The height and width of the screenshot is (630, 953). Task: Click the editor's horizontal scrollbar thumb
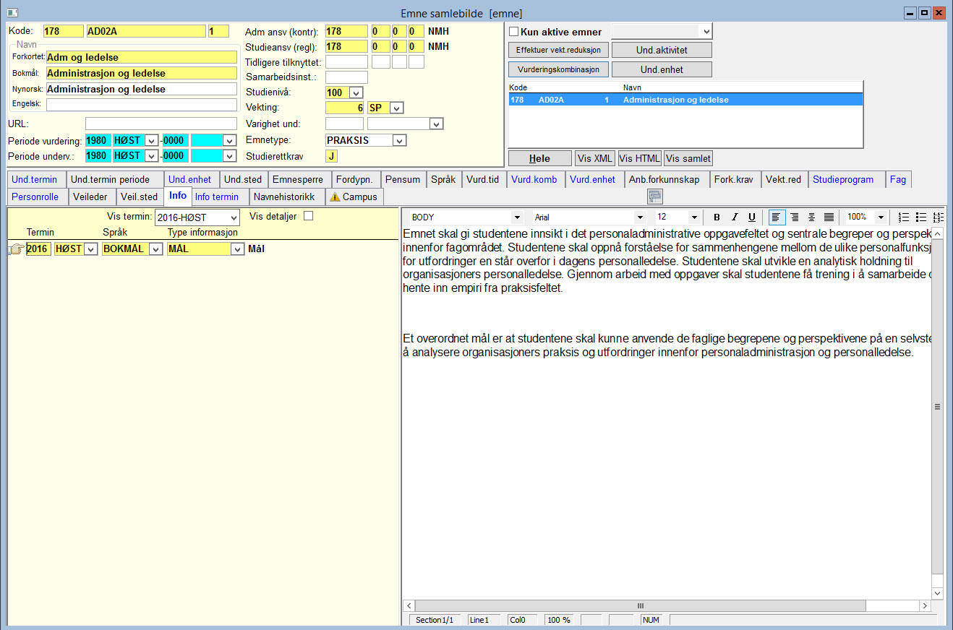click(640, 605)
